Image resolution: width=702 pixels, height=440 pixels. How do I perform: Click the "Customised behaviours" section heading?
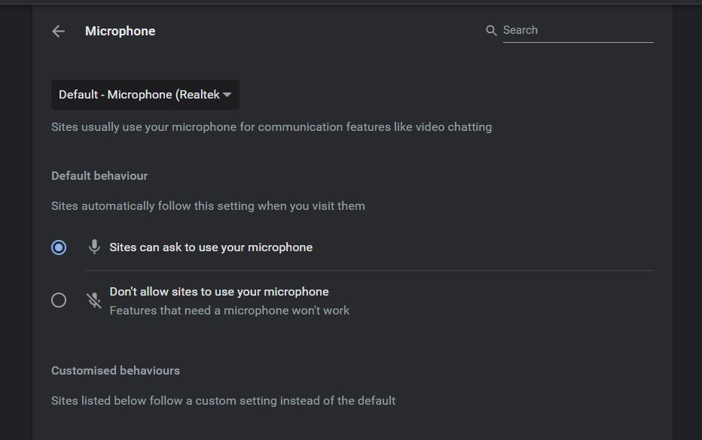pos(115,371)
